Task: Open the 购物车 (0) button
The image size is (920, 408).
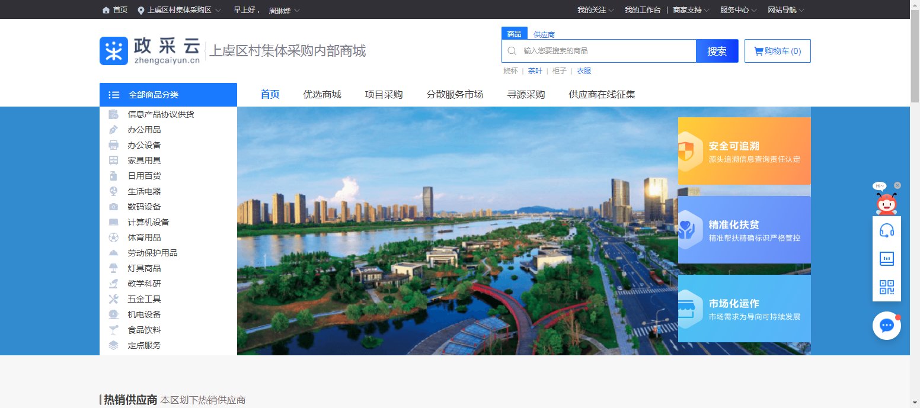Action: point(778,51)
